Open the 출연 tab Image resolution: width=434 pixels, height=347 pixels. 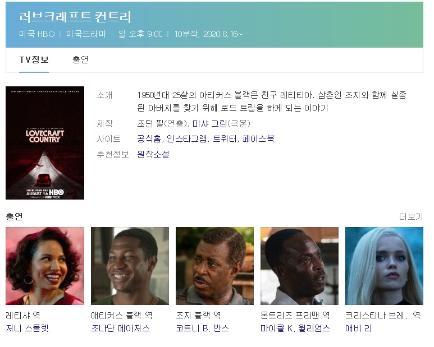point(80,60)
